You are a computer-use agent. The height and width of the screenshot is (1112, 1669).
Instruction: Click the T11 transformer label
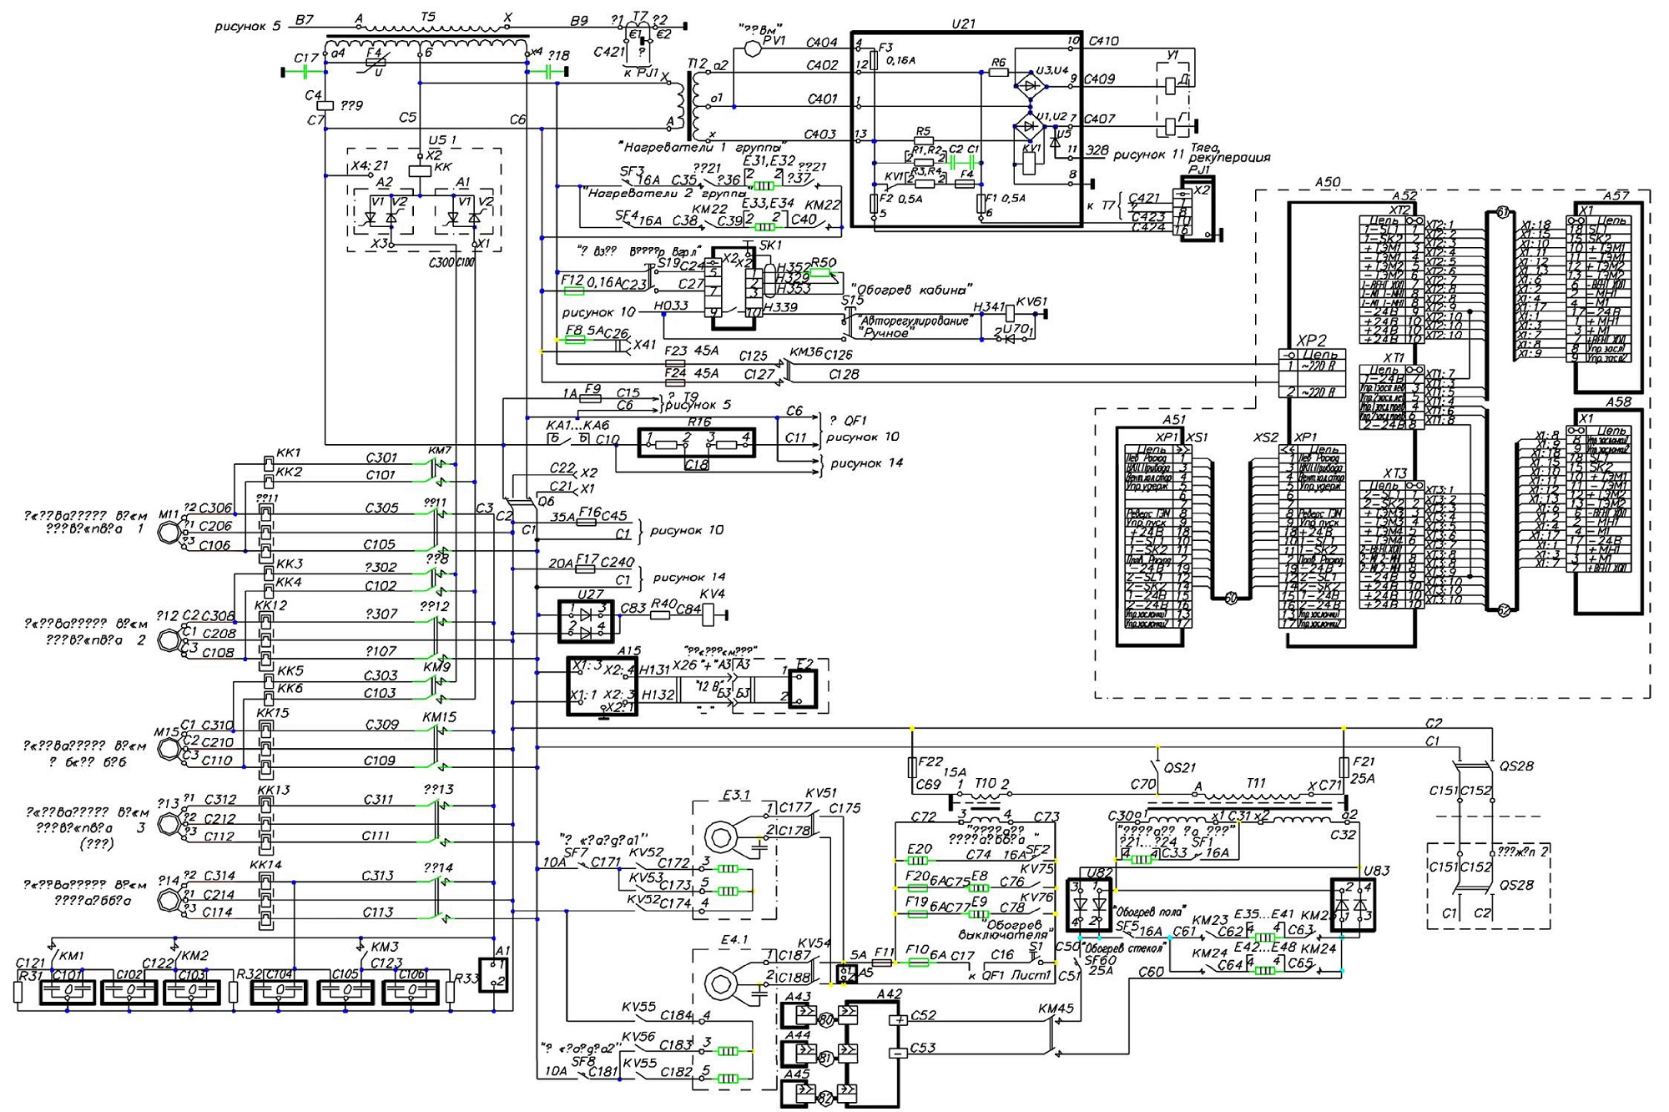tap(1255, 783)
